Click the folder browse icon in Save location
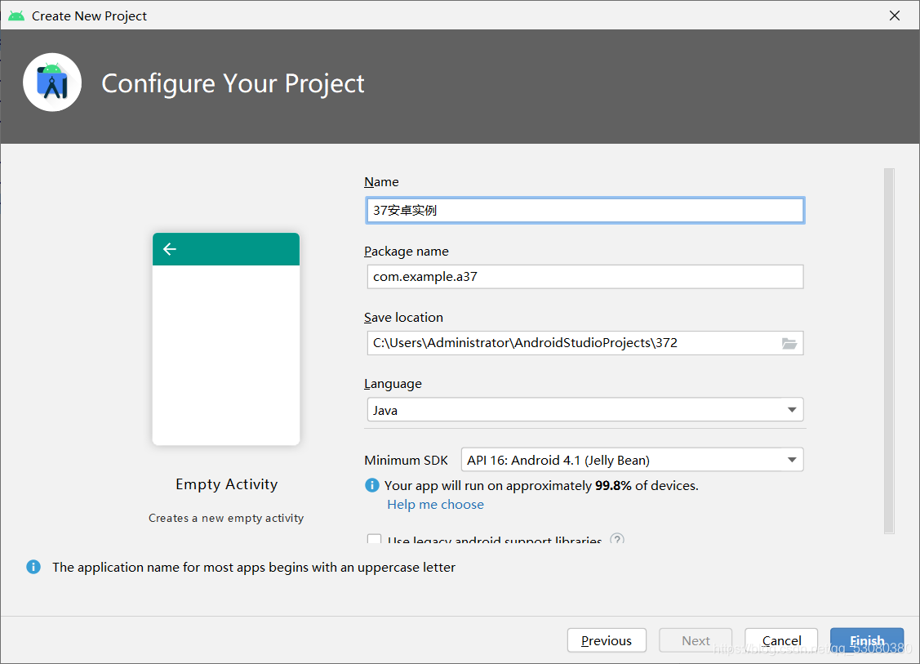The image size is (920, 664). 789,344
